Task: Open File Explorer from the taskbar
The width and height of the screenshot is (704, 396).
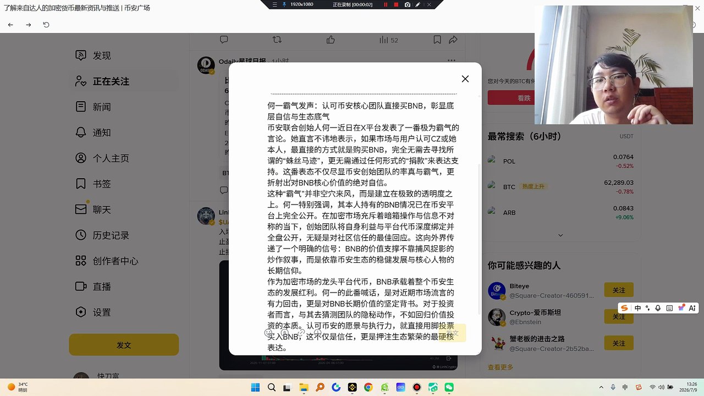Action: pos(304,387)
